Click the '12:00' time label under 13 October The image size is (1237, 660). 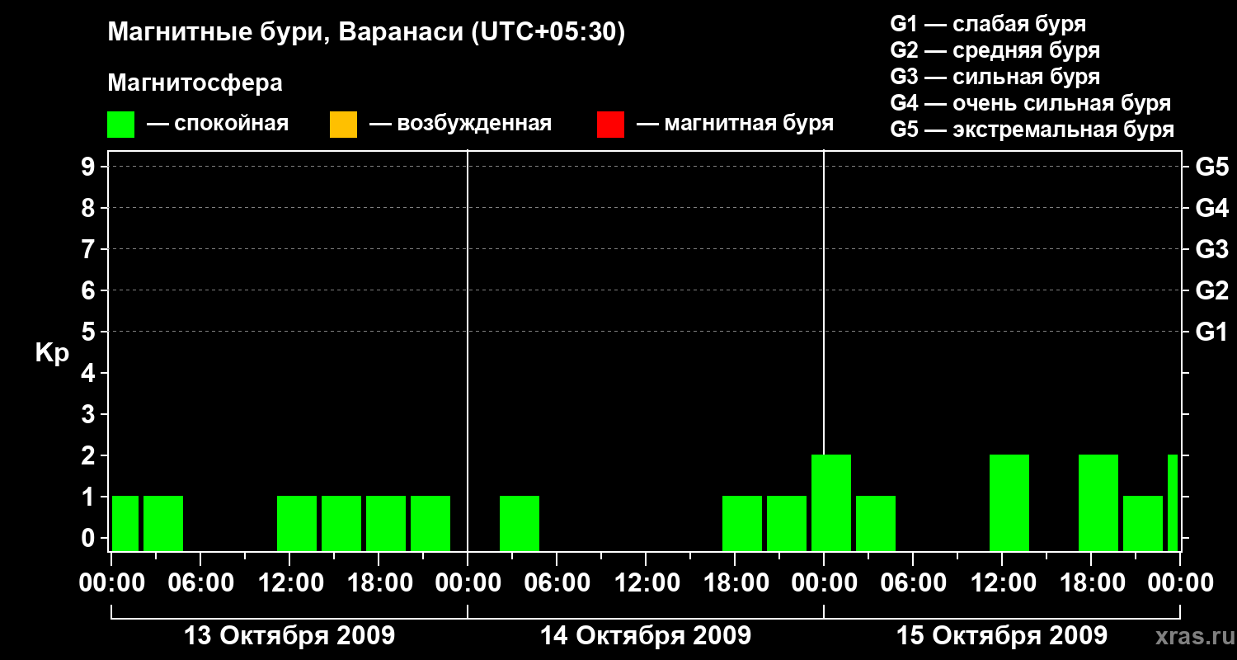pyautogui.click(x=289, y=583)
